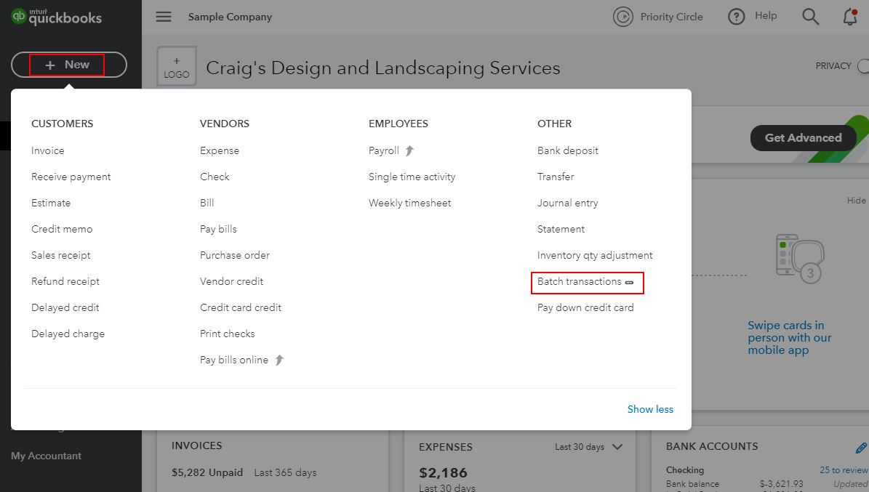Open the search magnifier icon
This screenshot has width=869, height=492.
pos(810,17)
